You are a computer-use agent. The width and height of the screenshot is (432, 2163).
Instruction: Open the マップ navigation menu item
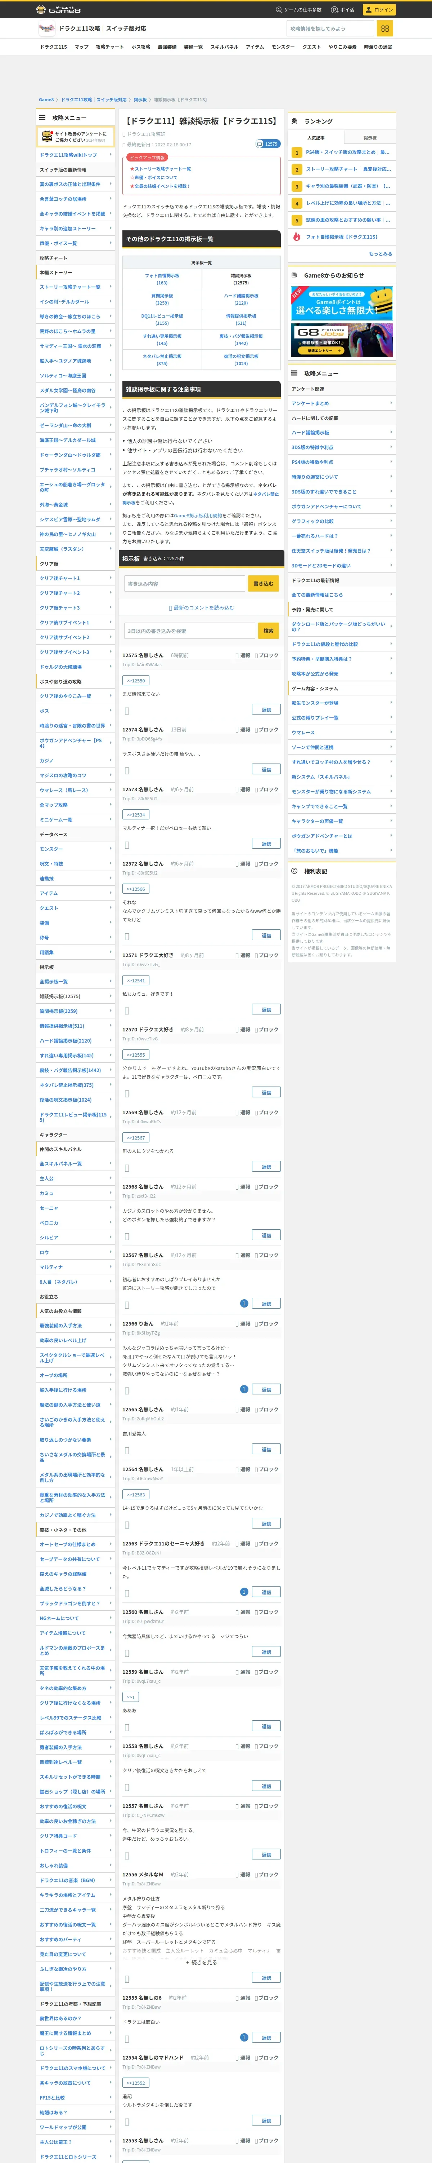pos(81,47)
